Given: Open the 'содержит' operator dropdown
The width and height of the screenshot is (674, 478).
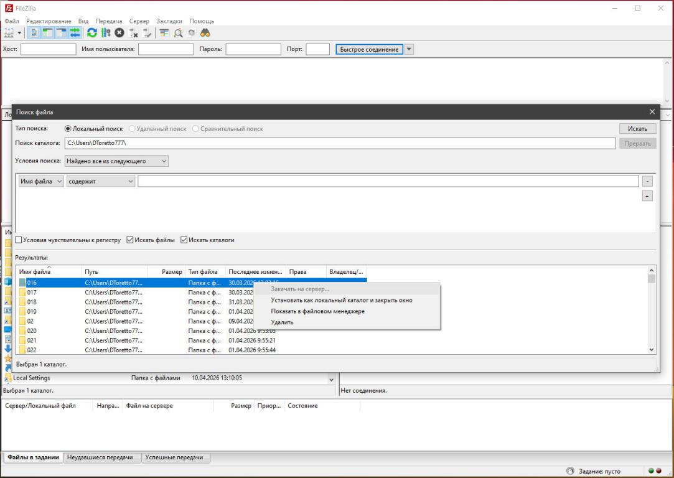Looking at the screenshot, I should pos(101,181).
